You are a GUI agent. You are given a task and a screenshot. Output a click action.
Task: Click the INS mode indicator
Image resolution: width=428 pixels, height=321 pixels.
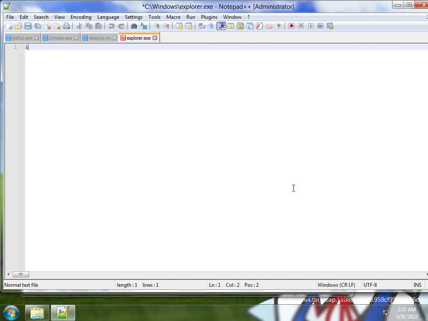[418, 285]
